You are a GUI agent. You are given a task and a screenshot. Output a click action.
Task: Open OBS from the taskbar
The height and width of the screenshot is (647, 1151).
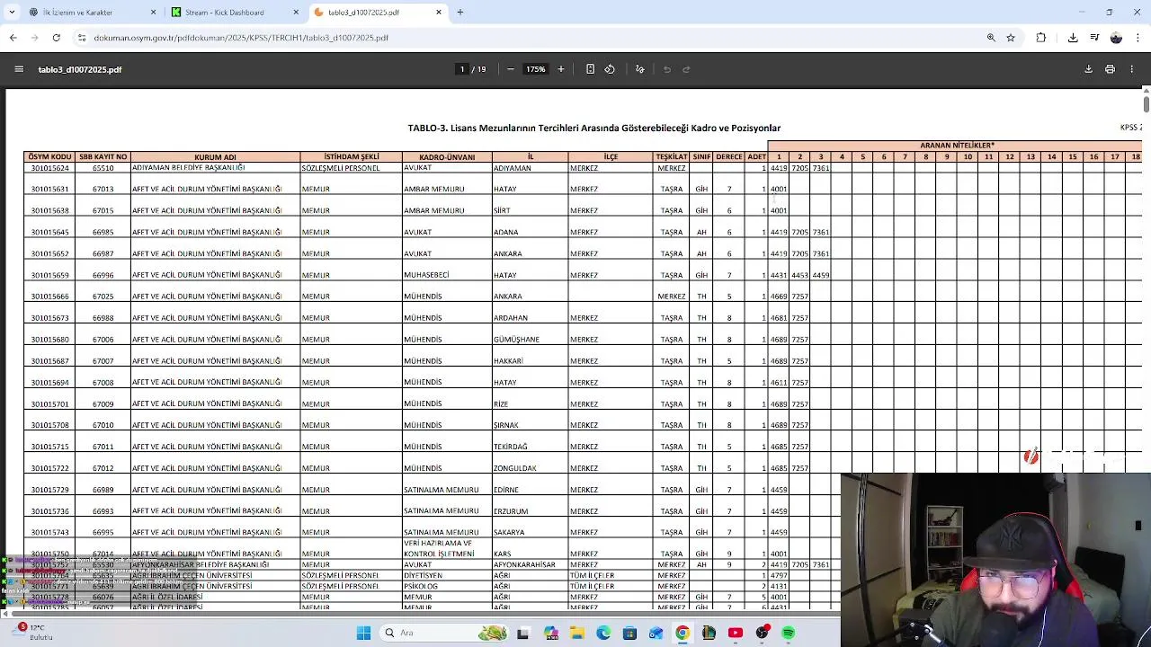pyautogui.click(x=763, y=634)
